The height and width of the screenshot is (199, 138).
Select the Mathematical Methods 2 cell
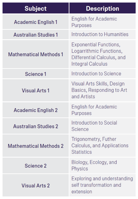tap(36, 146)
